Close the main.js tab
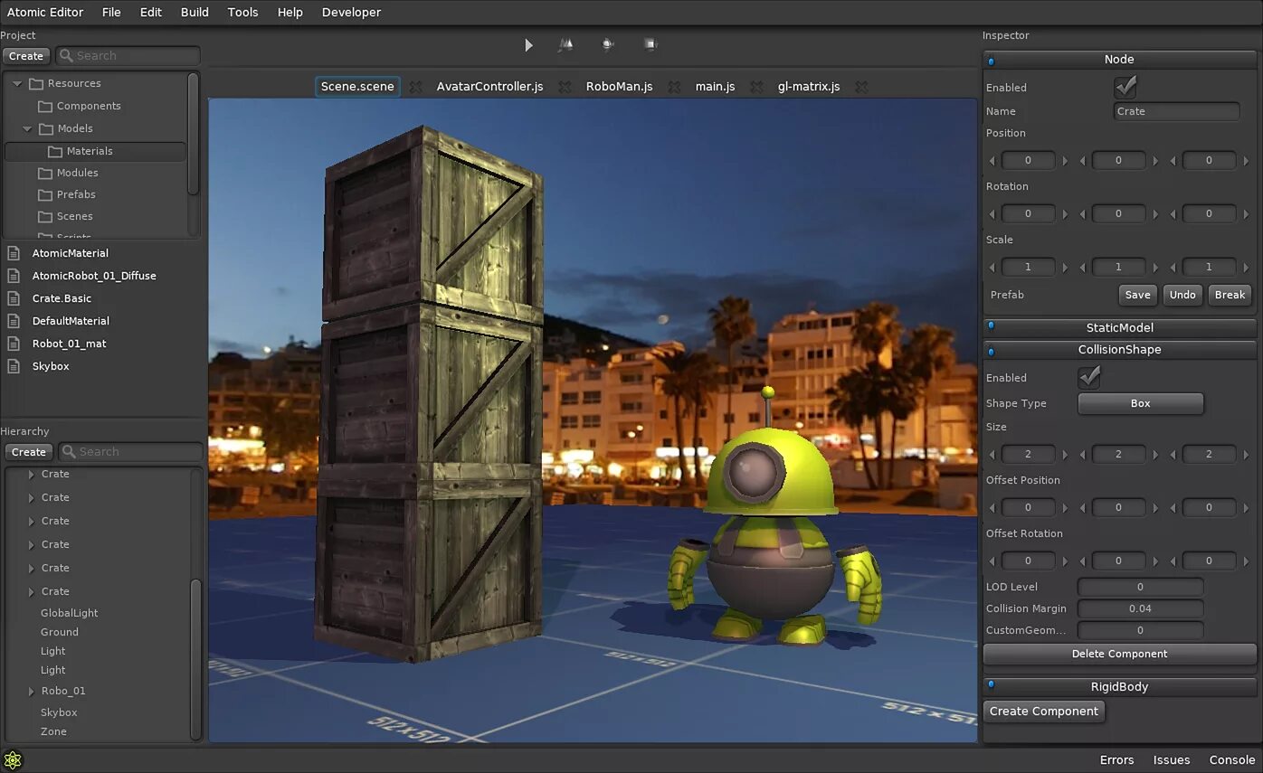This screenshot has width=1263, height=773. click(x=756, y=87)
